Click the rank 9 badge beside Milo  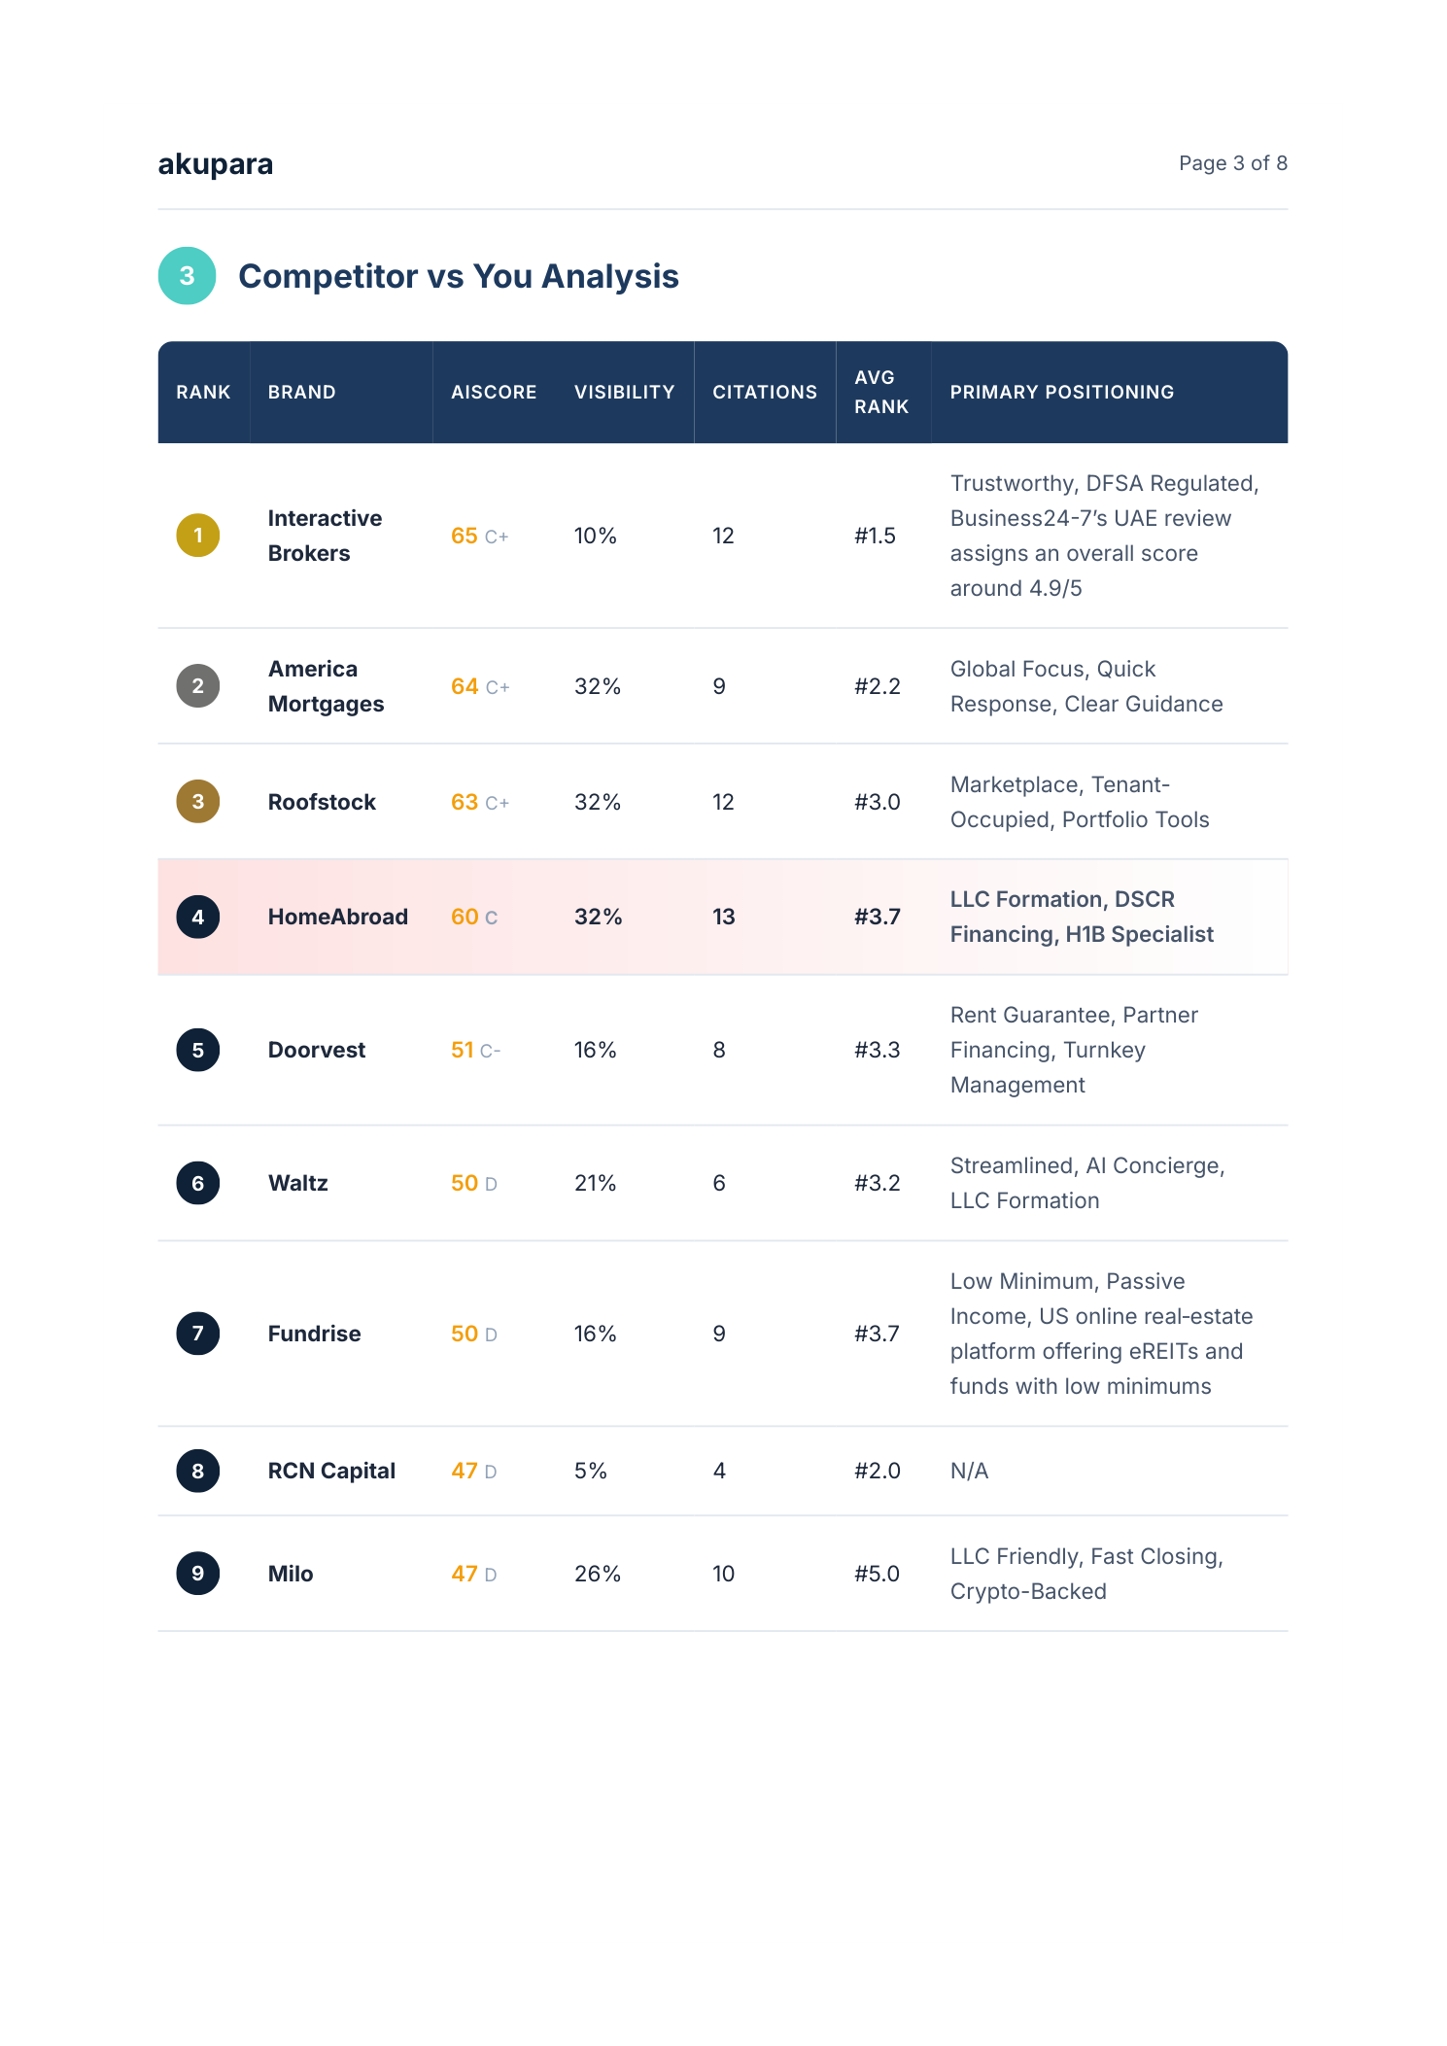pos(197,1574)
